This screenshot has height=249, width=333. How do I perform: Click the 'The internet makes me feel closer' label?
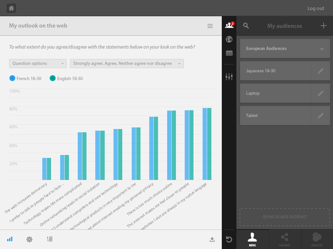[x=158, y=205]
